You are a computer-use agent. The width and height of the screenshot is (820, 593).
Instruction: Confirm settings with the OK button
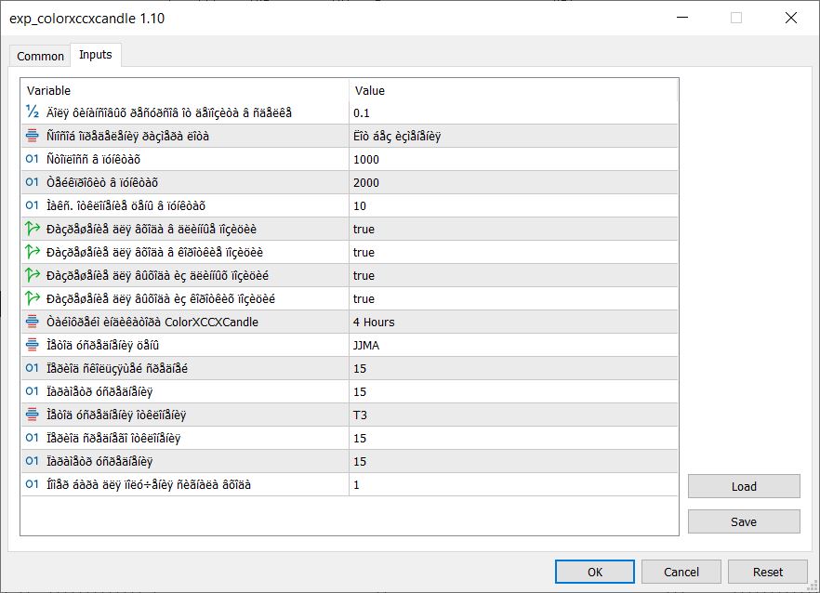(x=595, y=572)
